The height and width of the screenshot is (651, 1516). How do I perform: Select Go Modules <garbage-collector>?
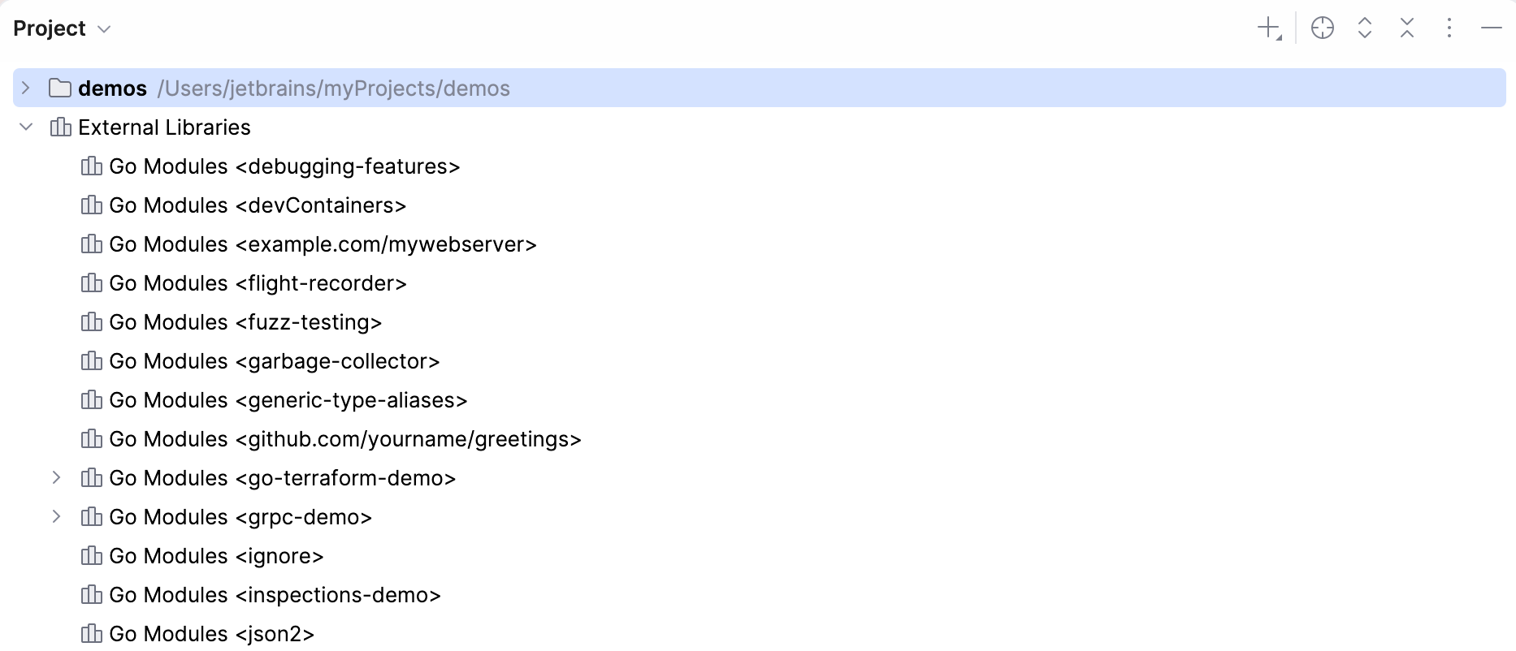(275, 361)
